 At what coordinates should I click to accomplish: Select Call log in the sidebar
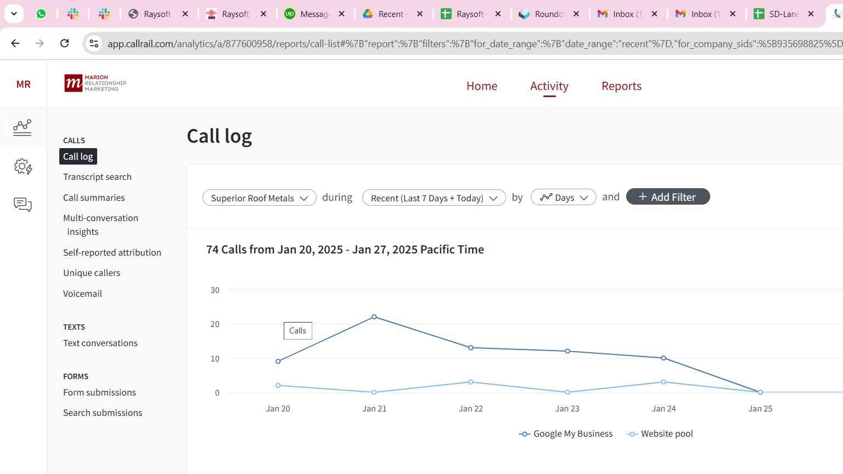point(78,156)
